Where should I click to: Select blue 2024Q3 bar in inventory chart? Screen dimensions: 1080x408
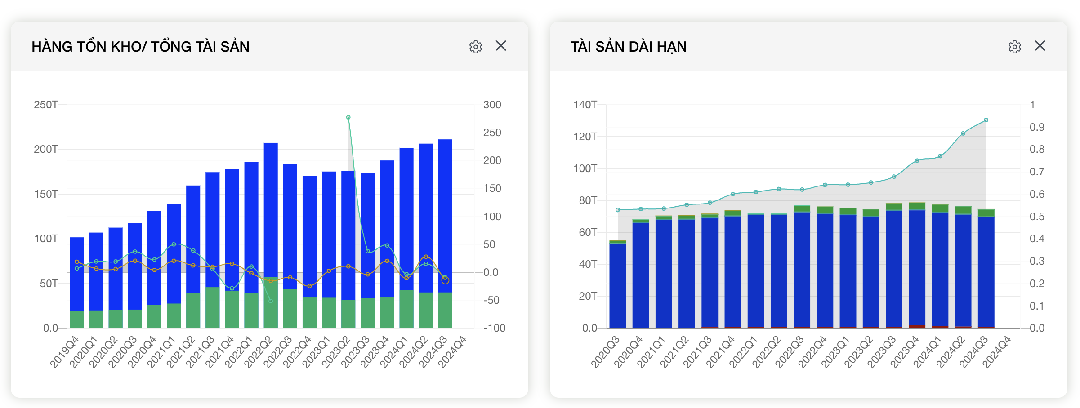coord(445,216)
